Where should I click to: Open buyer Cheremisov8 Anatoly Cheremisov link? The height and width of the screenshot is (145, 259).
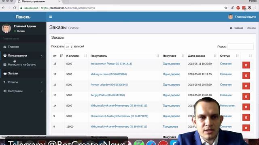click(119, 116)
